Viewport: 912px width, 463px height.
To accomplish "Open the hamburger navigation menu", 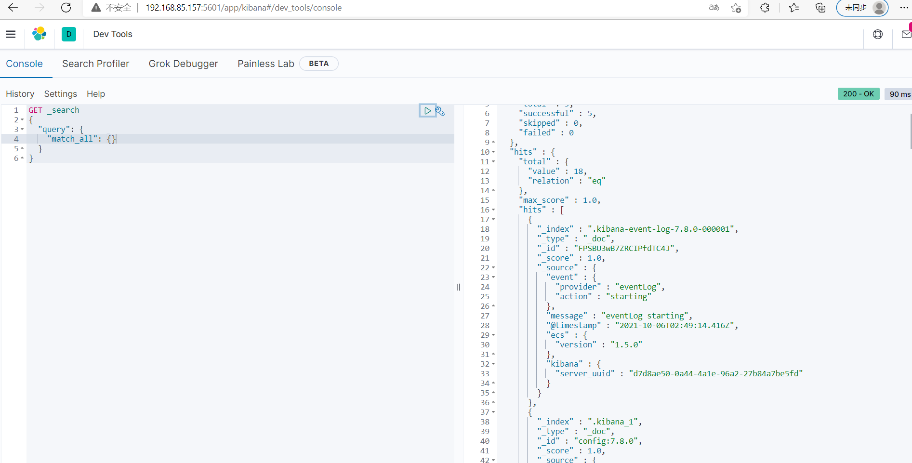I will click(11, 34).
